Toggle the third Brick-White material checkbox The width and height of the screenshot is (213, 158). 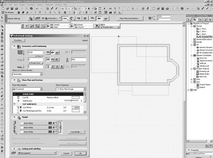[x=21, y=132]
